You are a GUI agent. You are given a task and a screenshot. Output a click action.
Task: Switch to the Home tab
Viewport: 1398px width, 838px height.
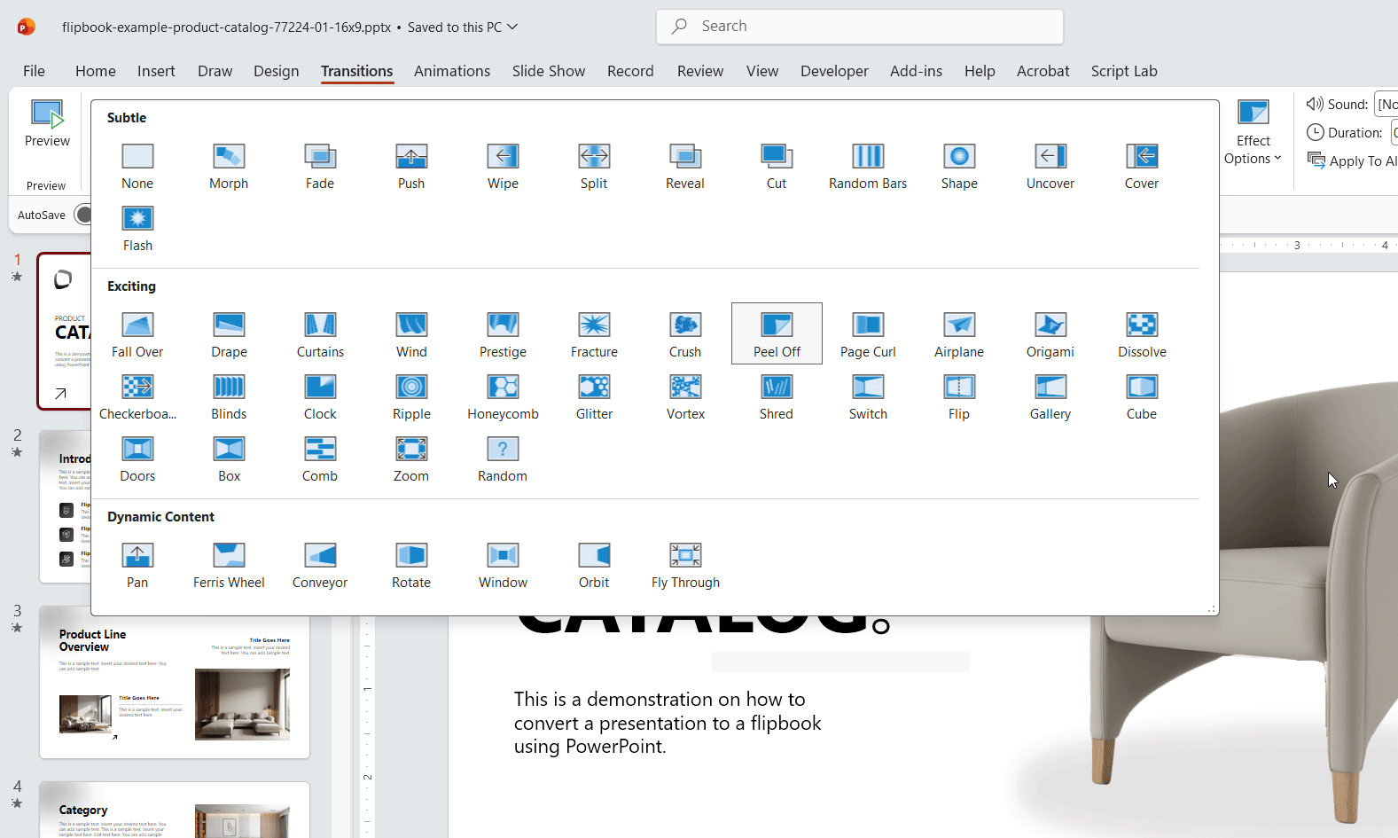[96, 71]
